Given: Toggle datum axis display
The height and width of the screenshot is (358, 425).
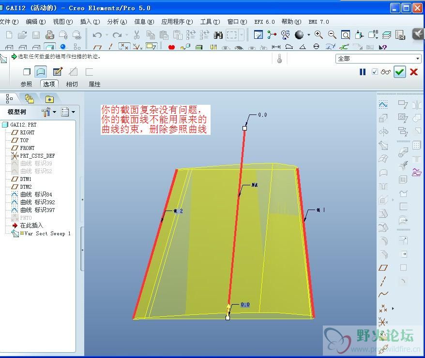Looking at the screenshot, I should pyautogui.click(x=110, y=47).
